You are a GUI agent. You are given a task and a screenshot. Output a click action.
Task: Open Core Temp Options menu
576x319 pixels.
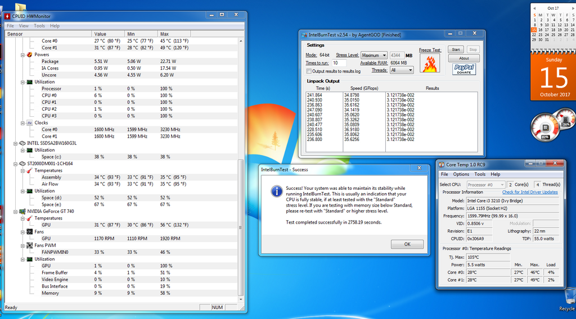point(461,174)
